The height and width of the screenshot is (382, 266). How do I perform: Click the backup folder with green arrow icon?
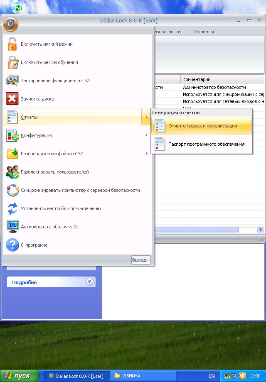[x=12, y=154]
